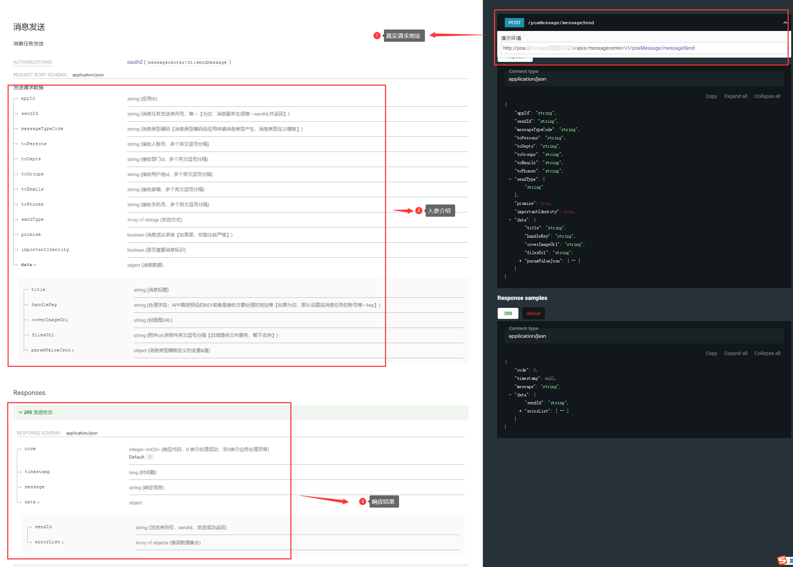Expand paramValueJson plus toggle in request sample
Viewport: 793px width, 567px height.
(x=520, y=261)
